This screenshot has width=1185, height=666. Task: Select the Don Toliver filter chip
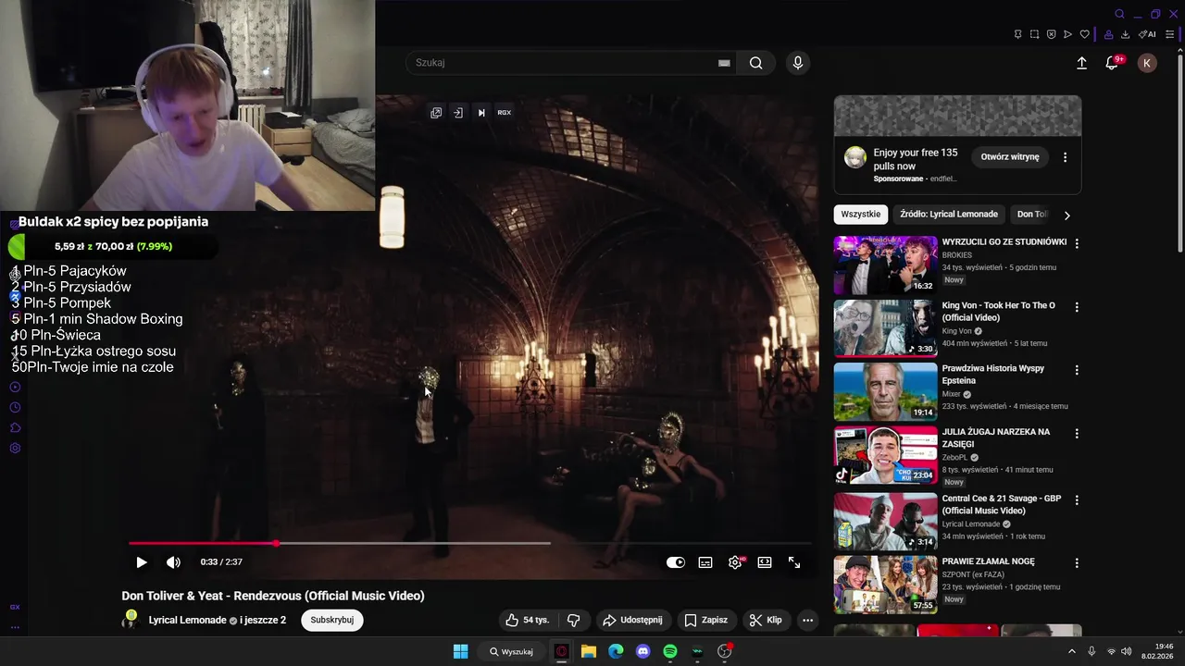coord(1029,214)
